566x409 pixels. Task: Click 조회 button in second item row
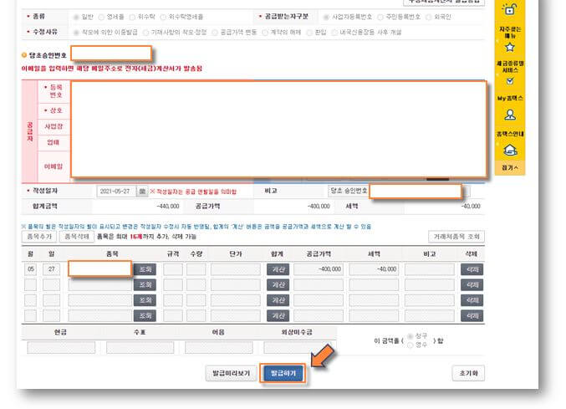(145, 285)
